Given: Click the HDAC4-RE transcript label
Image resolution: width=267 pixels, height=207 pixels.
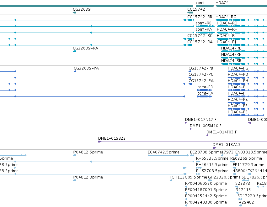Looking at the screenshot, I should [x=231, y=48].
